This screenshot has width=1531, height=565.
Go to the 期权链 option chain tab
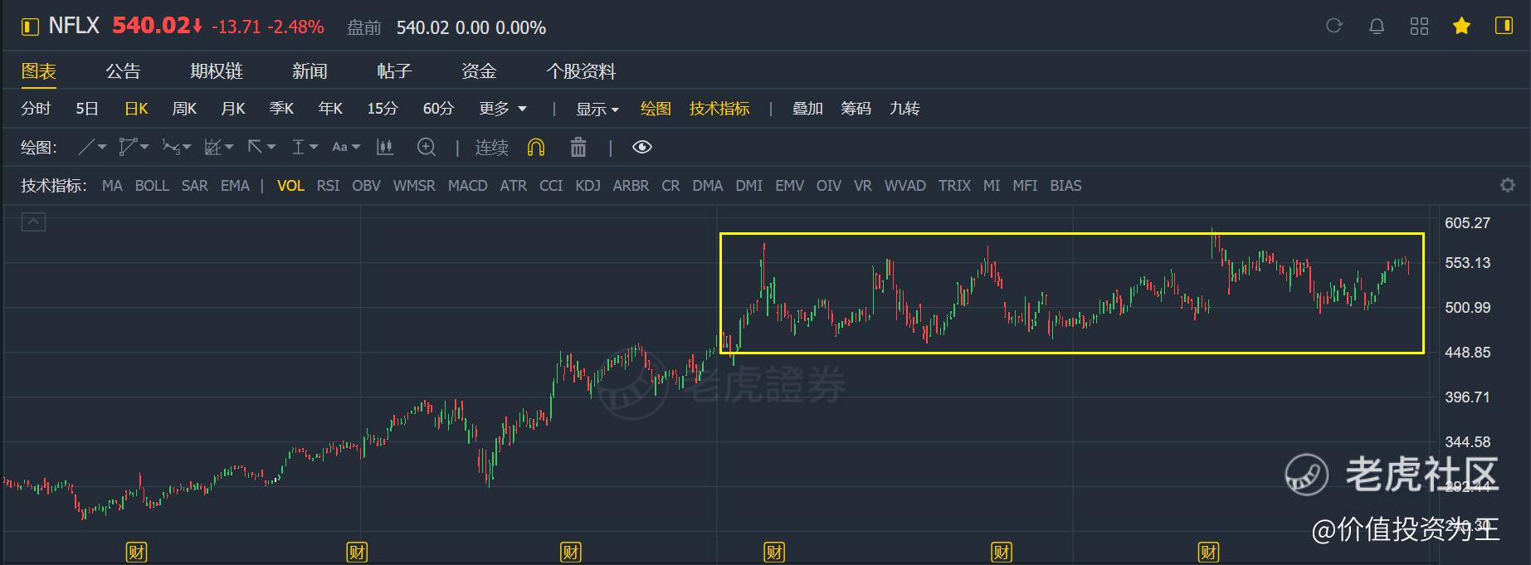tap(217, 71)
